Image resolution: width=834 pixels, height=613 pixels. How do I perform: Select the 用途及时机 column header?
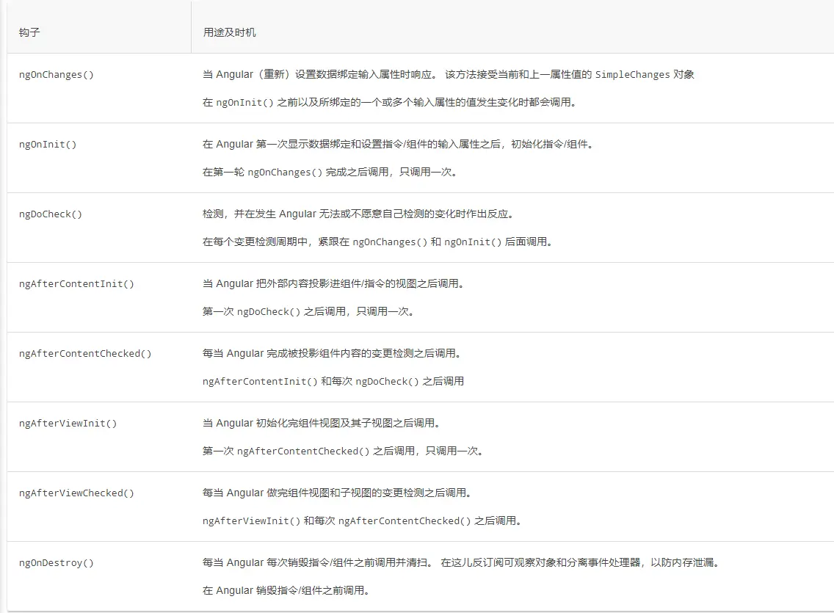coord(229,32)
